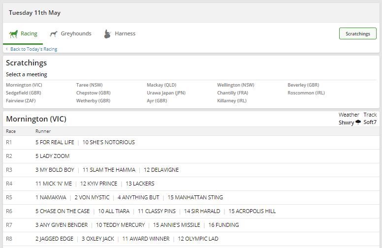Select the Taree (NSW) meeting
The height and width of the screenshot is (248, 382).
pyautogui.click(x=89, y=85)
